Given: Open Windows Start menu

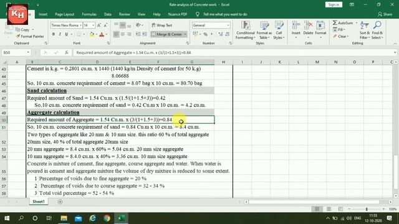Looking at the screenshot, I should tap(7, 218).
